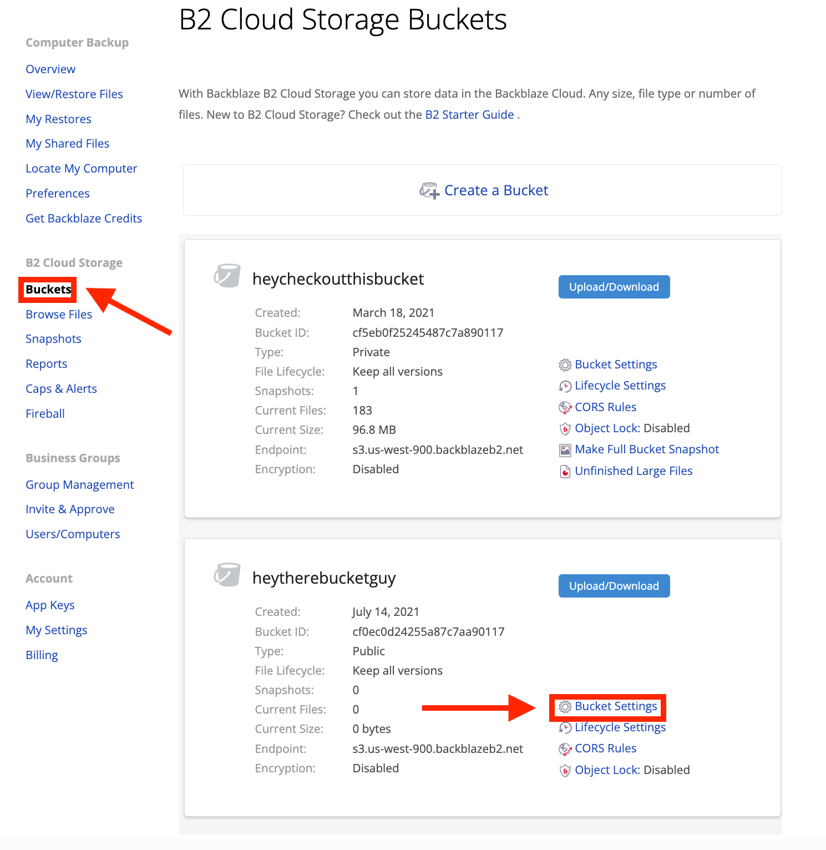The image size is (826, 850).
Task: Click the 96.8 MB current size value
Action: click(374, 430)
